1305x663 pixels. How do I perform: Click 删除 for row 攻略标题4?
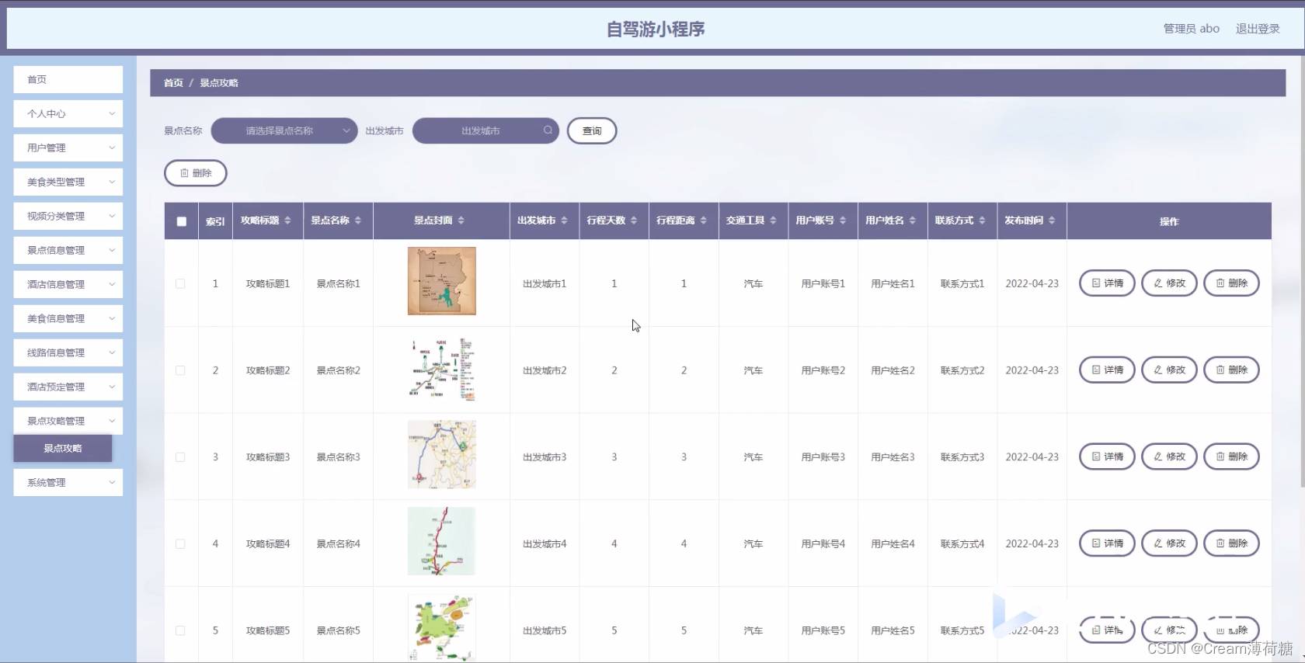[1231, 543]
